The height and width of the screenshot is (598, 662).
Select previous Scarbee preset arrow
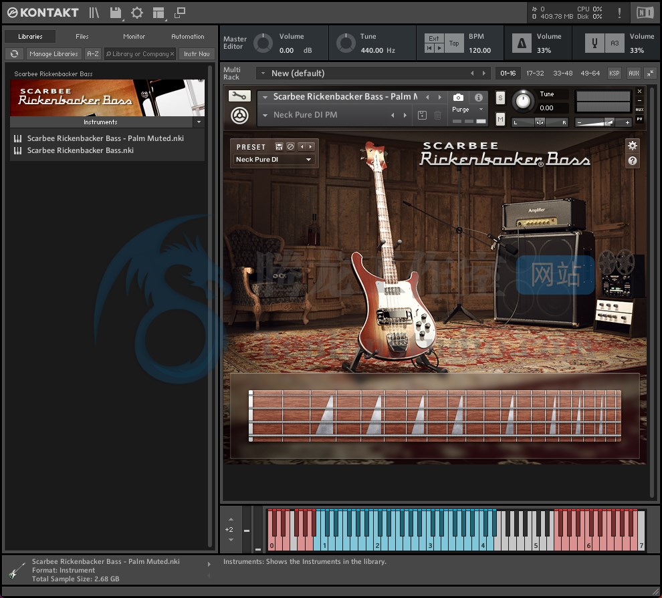pyautogui.click(x=302, y=146)
